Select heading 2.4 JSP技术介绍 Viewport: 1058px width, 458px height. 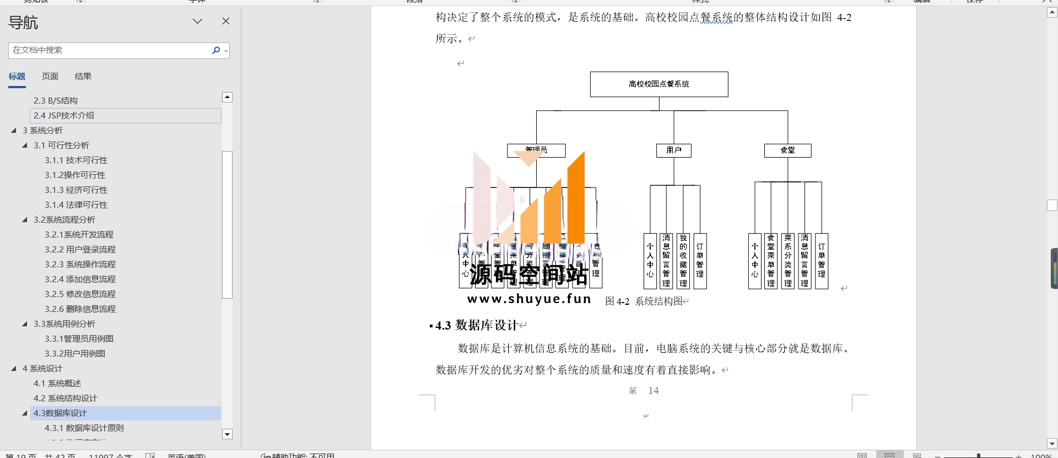tap(126, 116)
